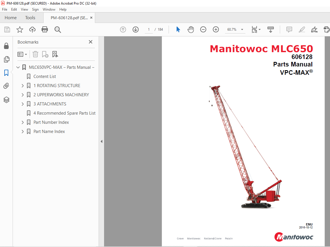Open the Find text magnifier tool
Viewport: 330px width, 247px height.
(57, 30)
